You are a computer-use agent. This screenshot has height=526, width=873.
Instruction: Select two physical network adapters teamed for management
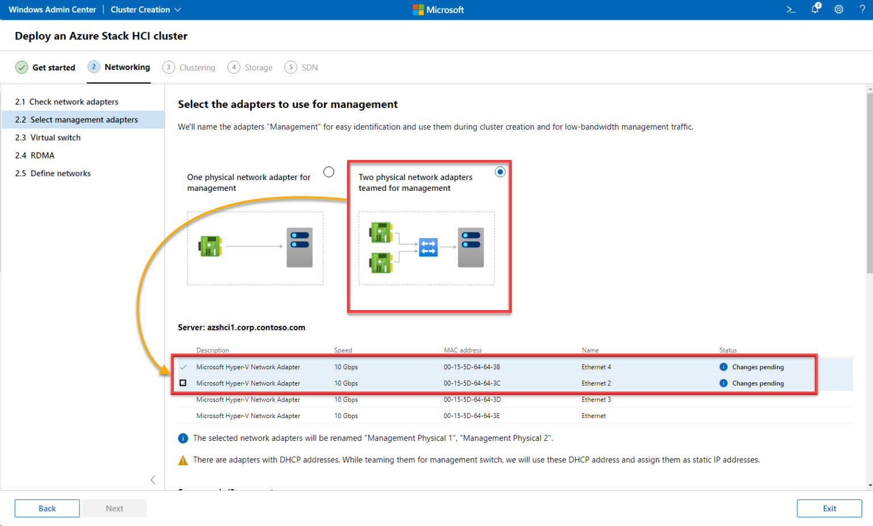(x=500, y=172)
